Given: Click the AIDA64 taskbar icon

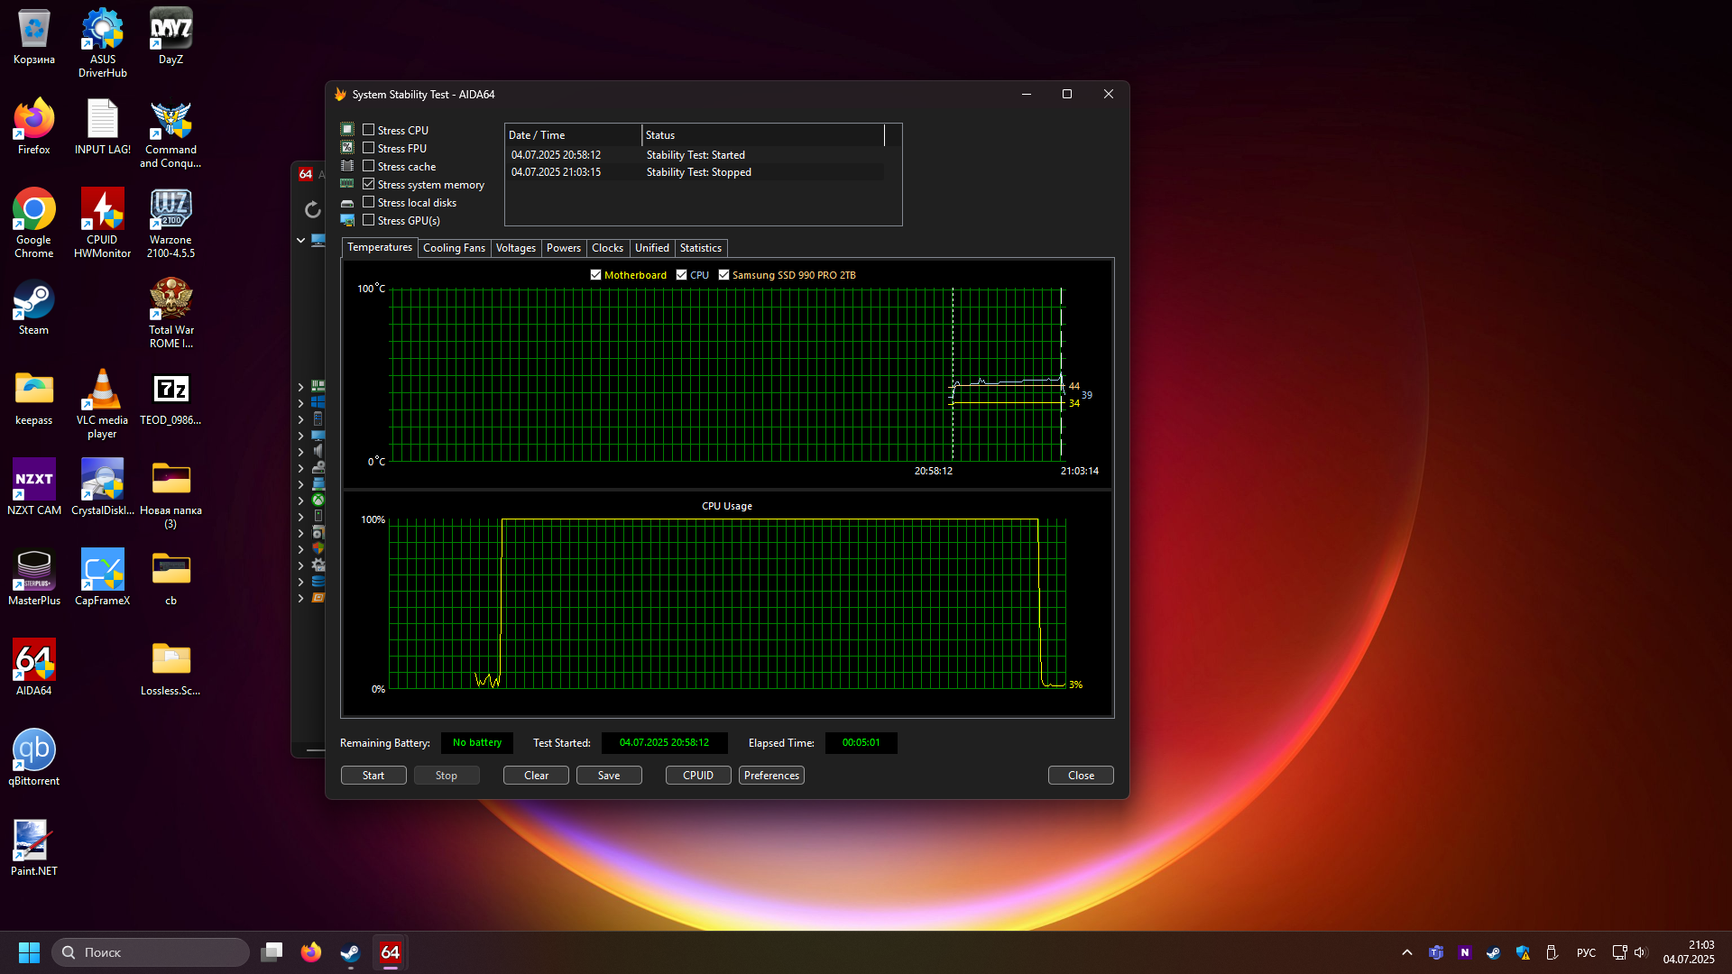Looking at the screenshot, I should coord(390,952).
